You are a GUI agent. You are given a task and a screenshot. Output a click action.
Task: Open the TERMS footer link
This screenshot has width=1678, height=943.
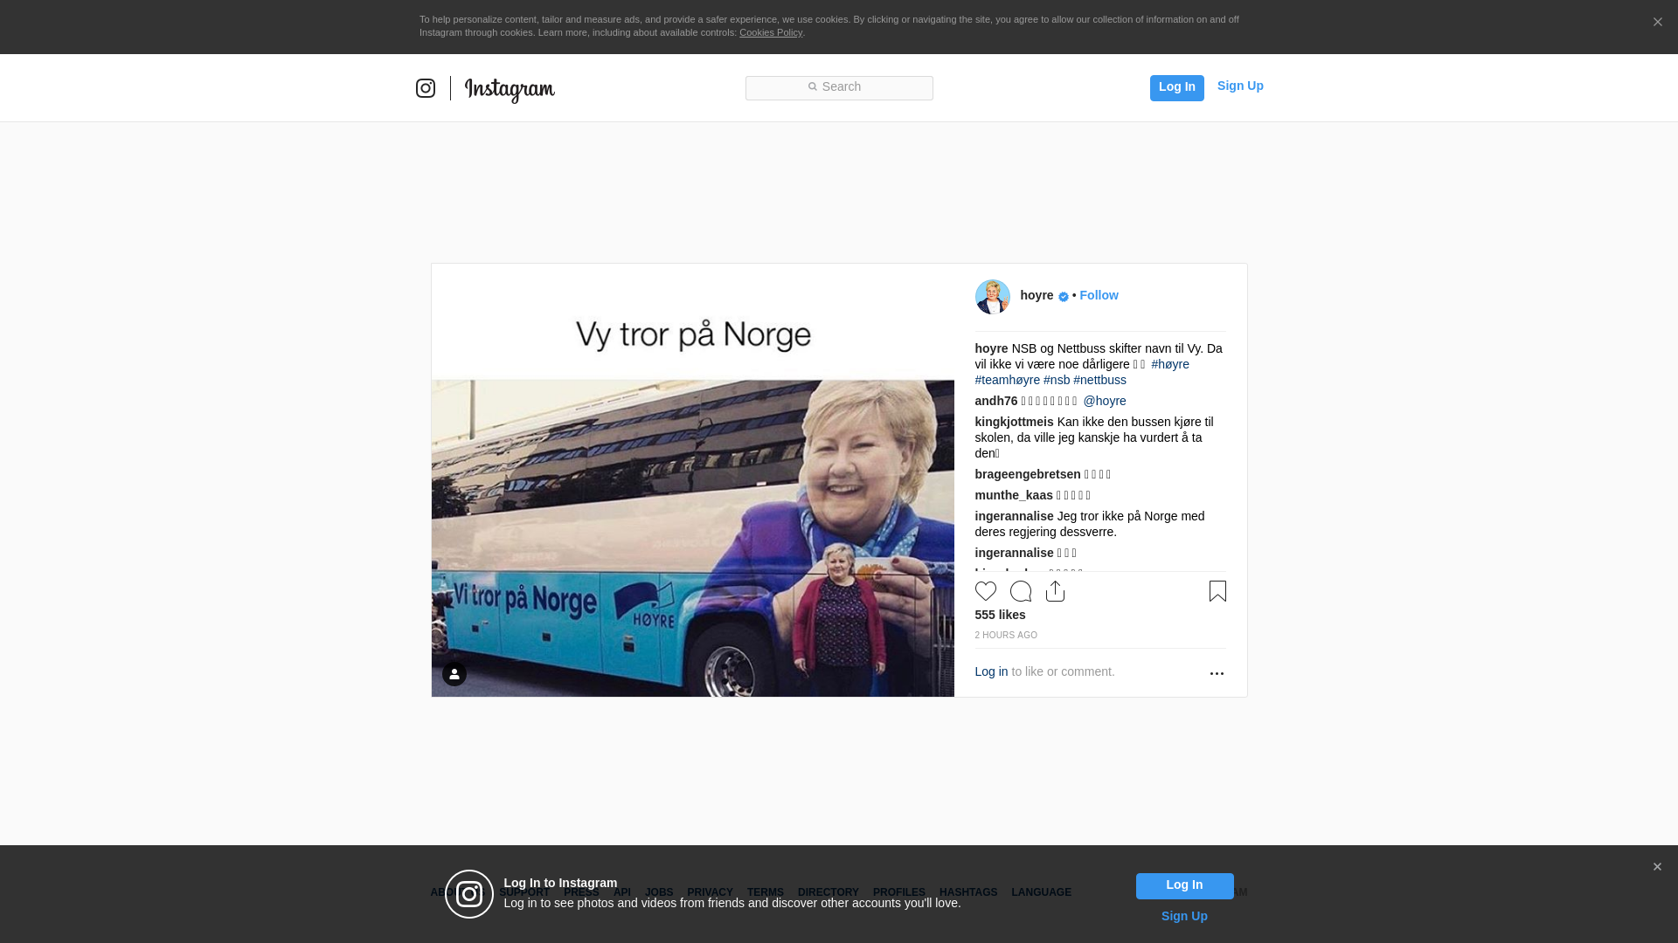pyautogui.click(x=765, y=892)
